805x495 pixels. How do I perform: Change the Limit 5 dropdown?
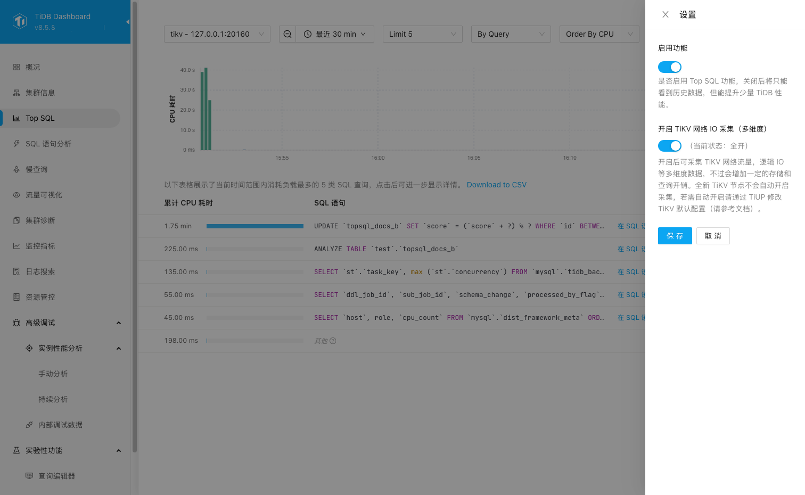(x=422, y=34)
